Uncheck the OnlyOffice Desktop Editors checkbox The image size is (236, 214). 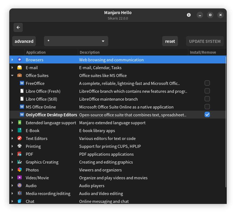pos(207,114)
